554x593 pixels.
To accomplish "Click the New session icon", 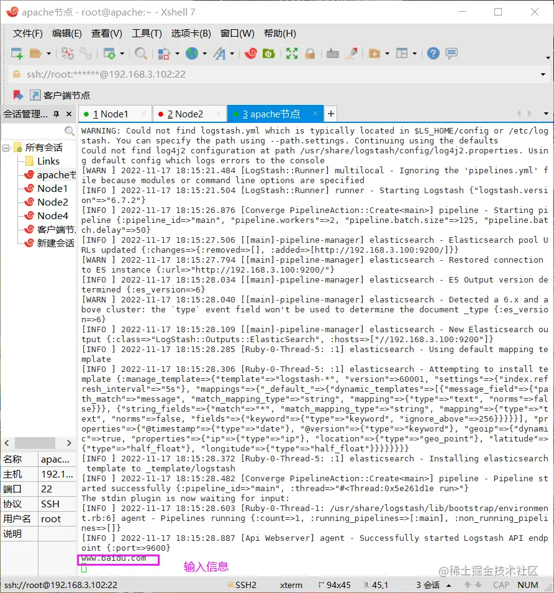I will 17,53.
